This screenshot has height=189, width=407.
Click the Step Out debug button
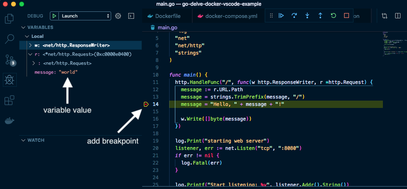320,16
